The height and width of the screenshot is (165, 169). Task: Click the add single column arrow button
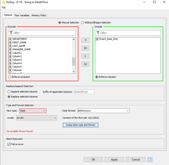(85, 40)
